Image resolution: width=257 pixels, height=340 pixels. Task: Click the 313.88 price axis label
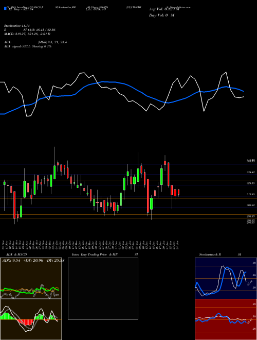click(250, 194)
